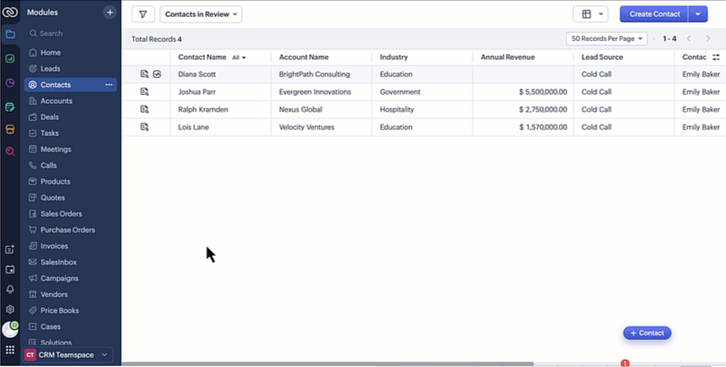726x367 pixels.
Task: Open record details icon for Joshua Parr
Action: [x=145, y=92]
